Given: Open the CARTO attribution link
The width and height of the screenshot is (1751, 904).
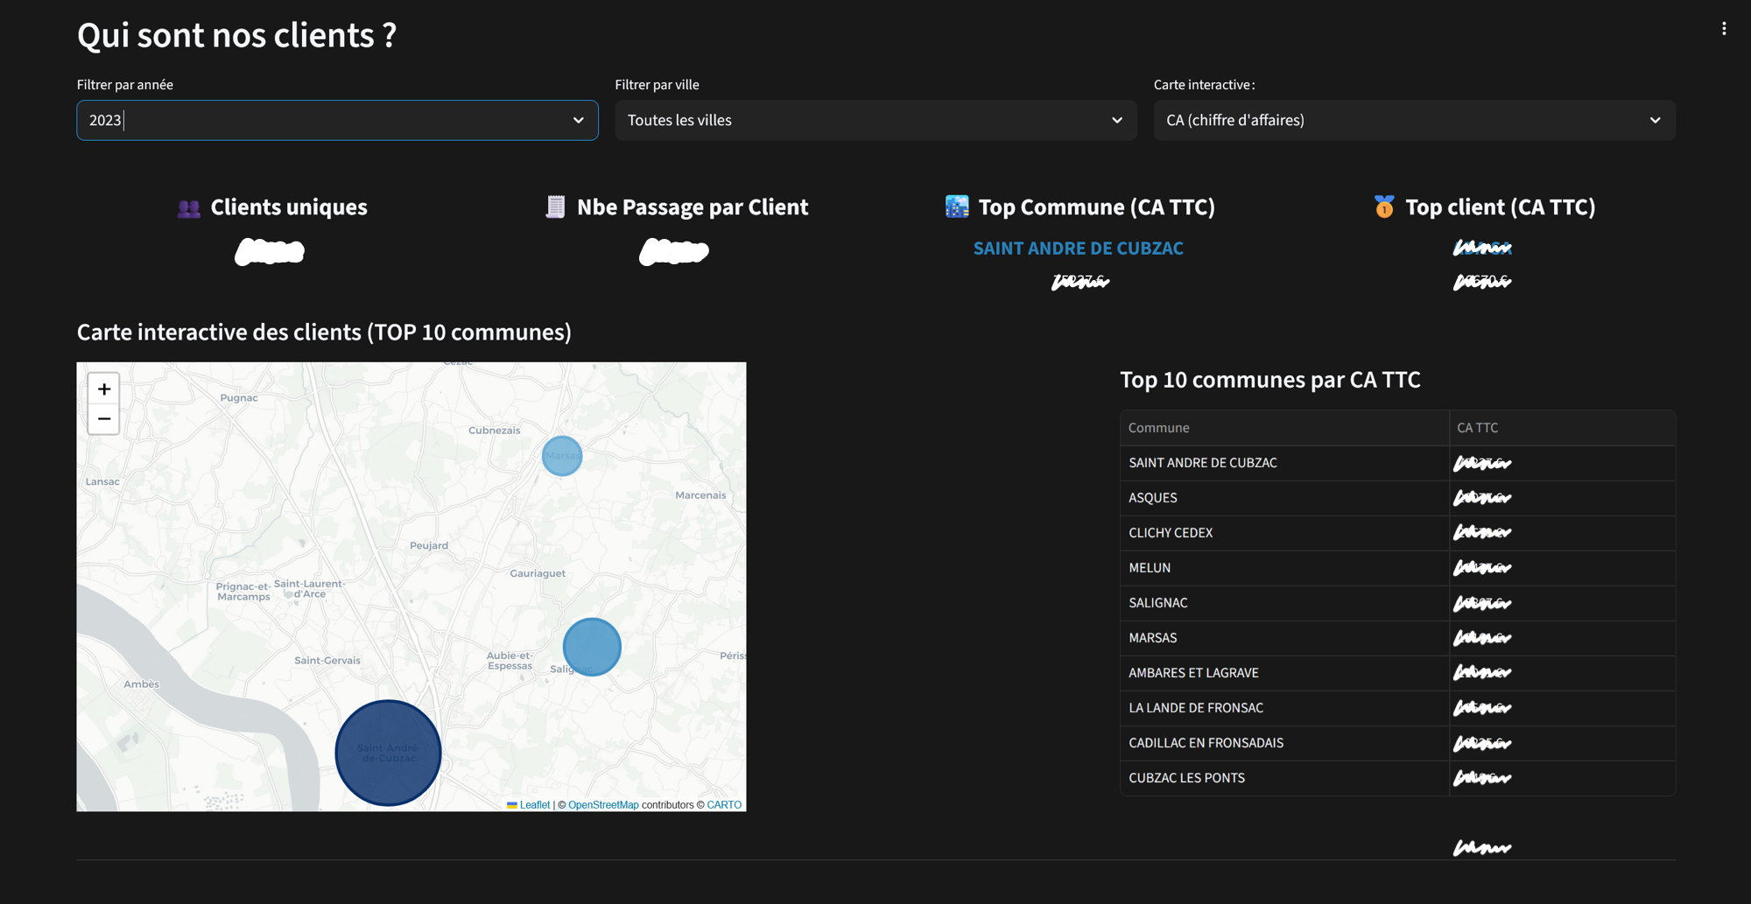Looking at the screenshot, I should click(x=724, y=805).
